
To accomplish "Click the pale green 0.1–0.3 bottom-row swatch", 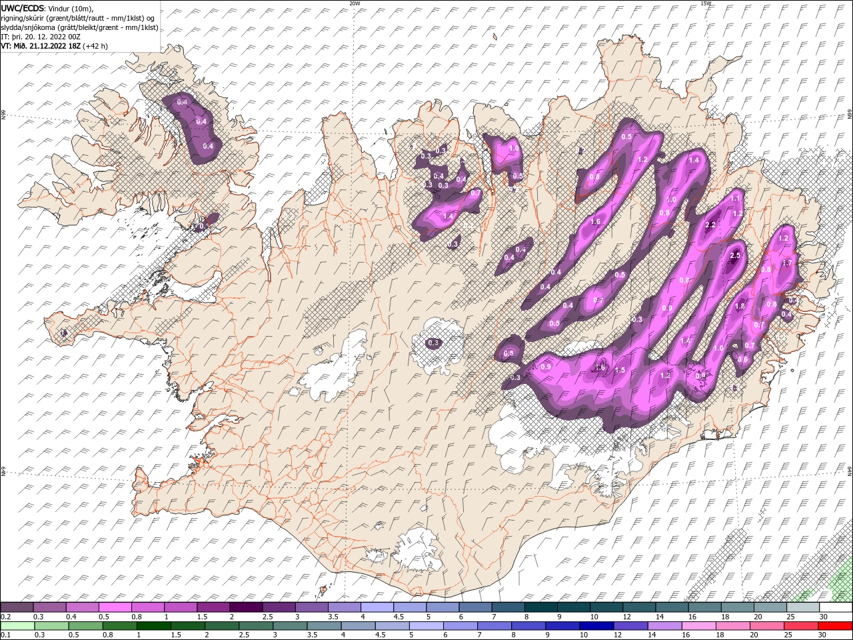I will tap(17, 626).
